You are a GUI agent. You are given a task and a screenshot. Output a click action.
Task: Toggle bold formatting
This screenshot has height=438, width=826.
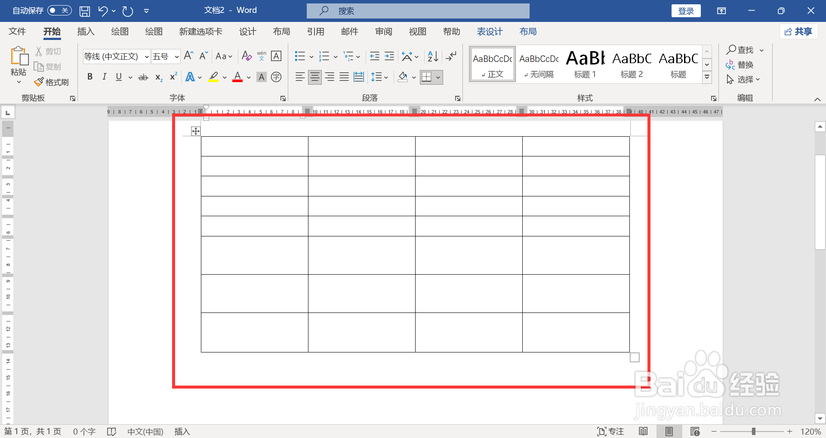click(90, 77)
